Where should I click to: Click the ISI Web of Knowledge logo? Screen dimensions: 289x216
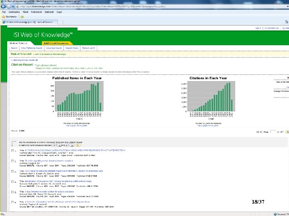43,35
